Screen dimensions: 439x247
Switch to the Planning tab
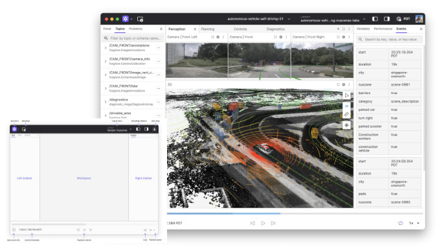tap(207, 29)
